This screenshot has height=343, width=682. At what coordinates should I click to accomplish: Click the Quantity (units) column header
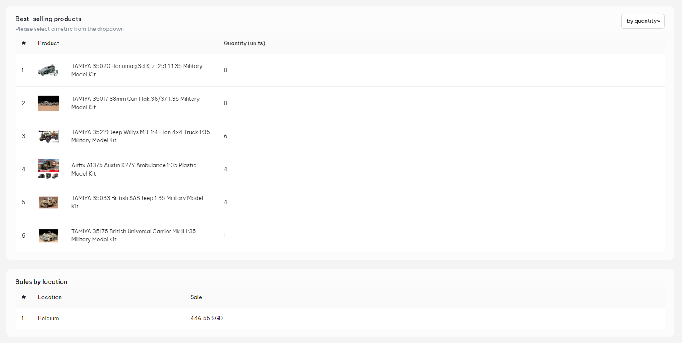pos(244,43)
